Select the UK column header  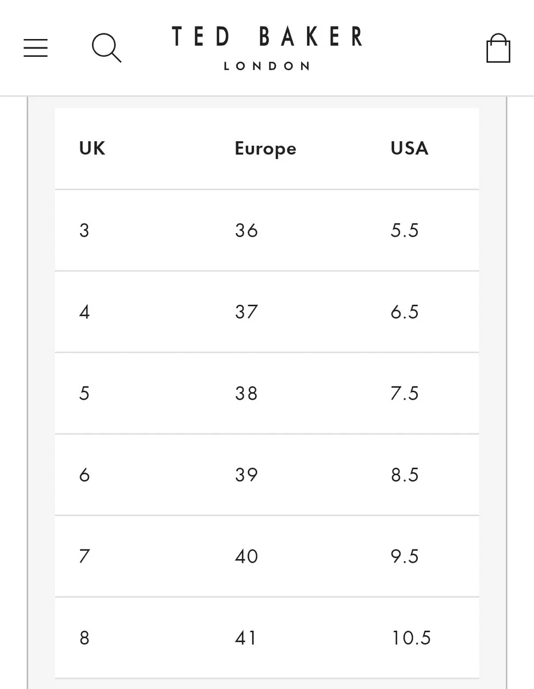[x=92, y=149]
